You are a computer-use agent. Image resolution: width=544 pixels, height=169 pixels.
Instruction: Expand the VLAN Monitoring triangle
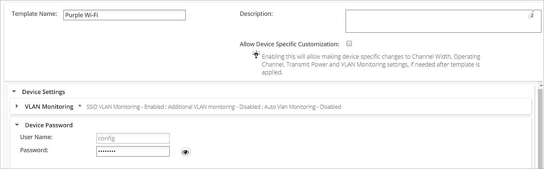point(17,106)
